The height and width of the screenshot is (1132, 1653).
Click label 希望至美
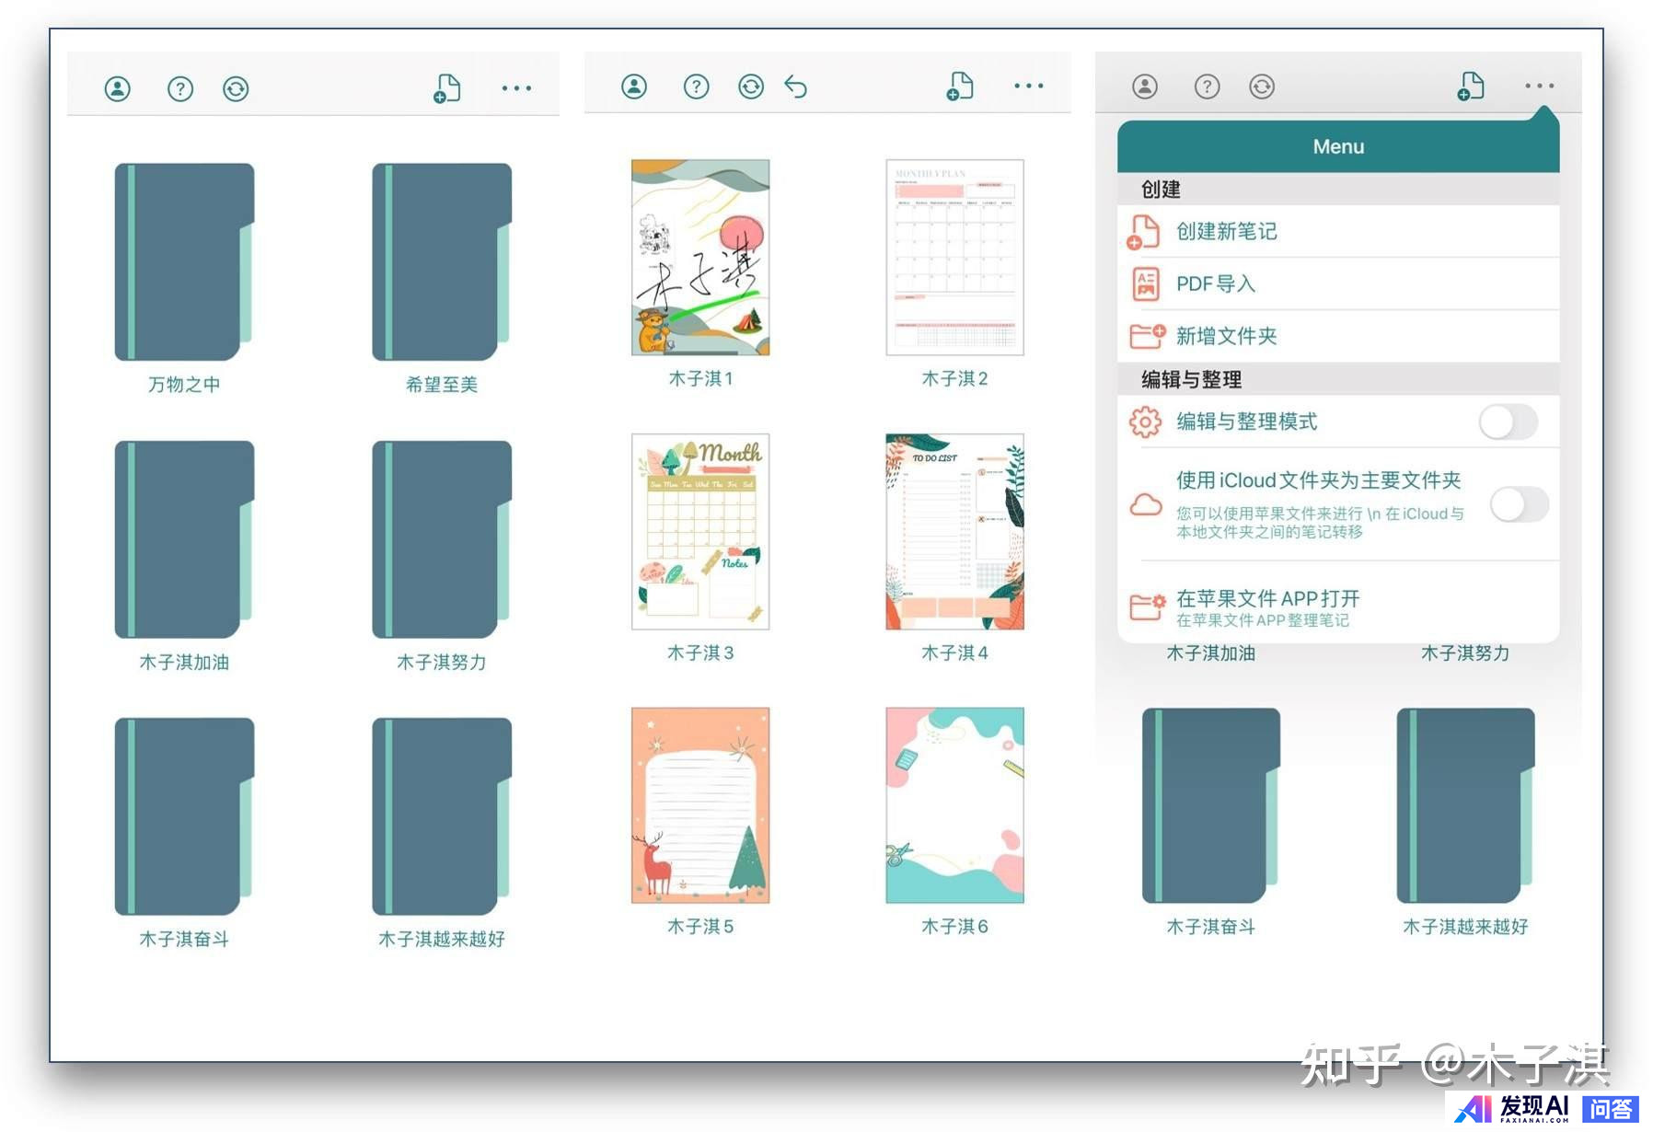coord(442,385)
